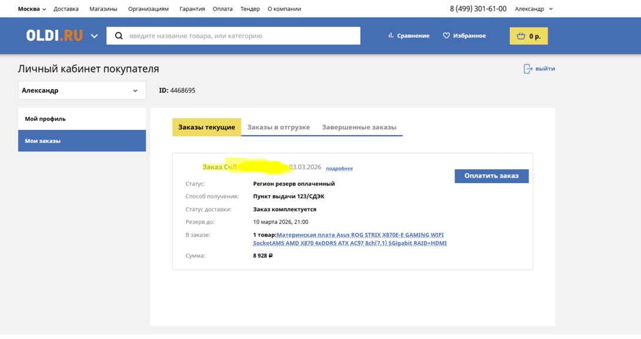The image size is (641, 339).
Task: Open the Александр buyer selector dropdown
Action: (82, 90)
